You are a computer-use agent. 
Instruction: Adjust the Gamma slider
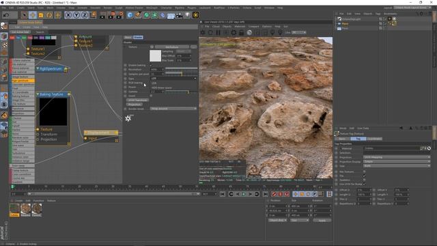click(x=182, y=92)
